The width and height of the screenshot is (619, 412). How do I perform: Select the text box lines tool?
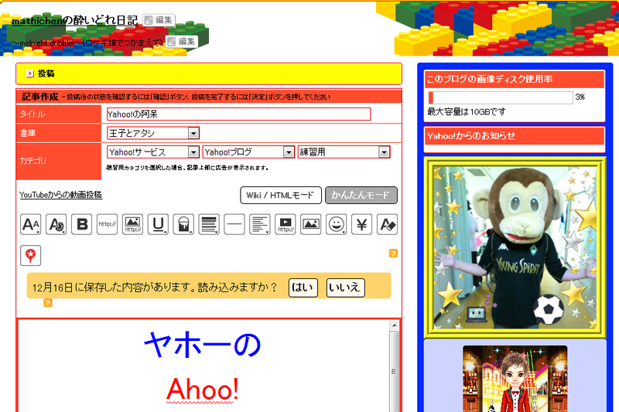point(209,224)
